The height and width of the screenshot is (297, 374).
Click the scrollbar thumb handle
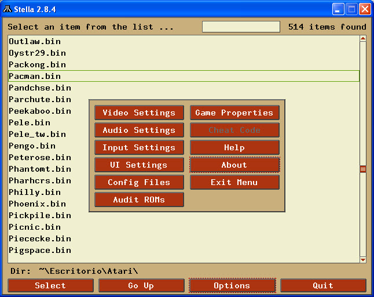tap(363, 169)
